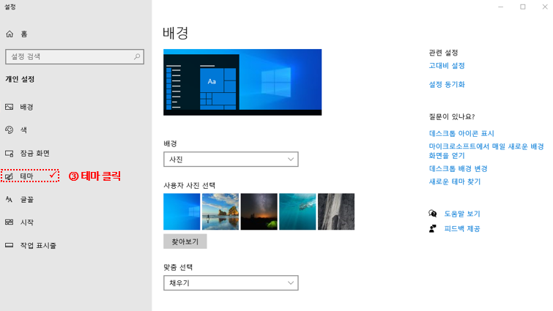Click the 찾아보기 browse button
Viewport: 553px width, 311px height.
(x=185, y=241)
